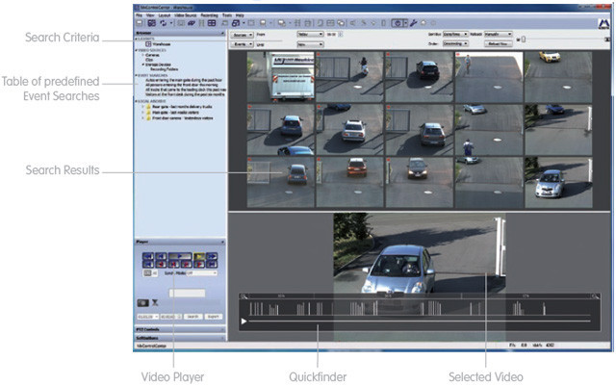Click the magnifier icon at timeline left end
The height and width of the screenshot is (386, 616).
(244, 296)
